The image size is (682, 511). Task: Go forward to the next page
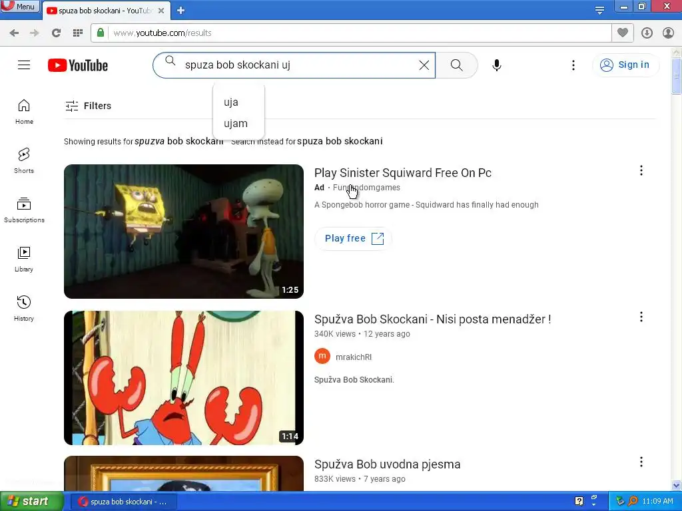[x=35, y=33]
